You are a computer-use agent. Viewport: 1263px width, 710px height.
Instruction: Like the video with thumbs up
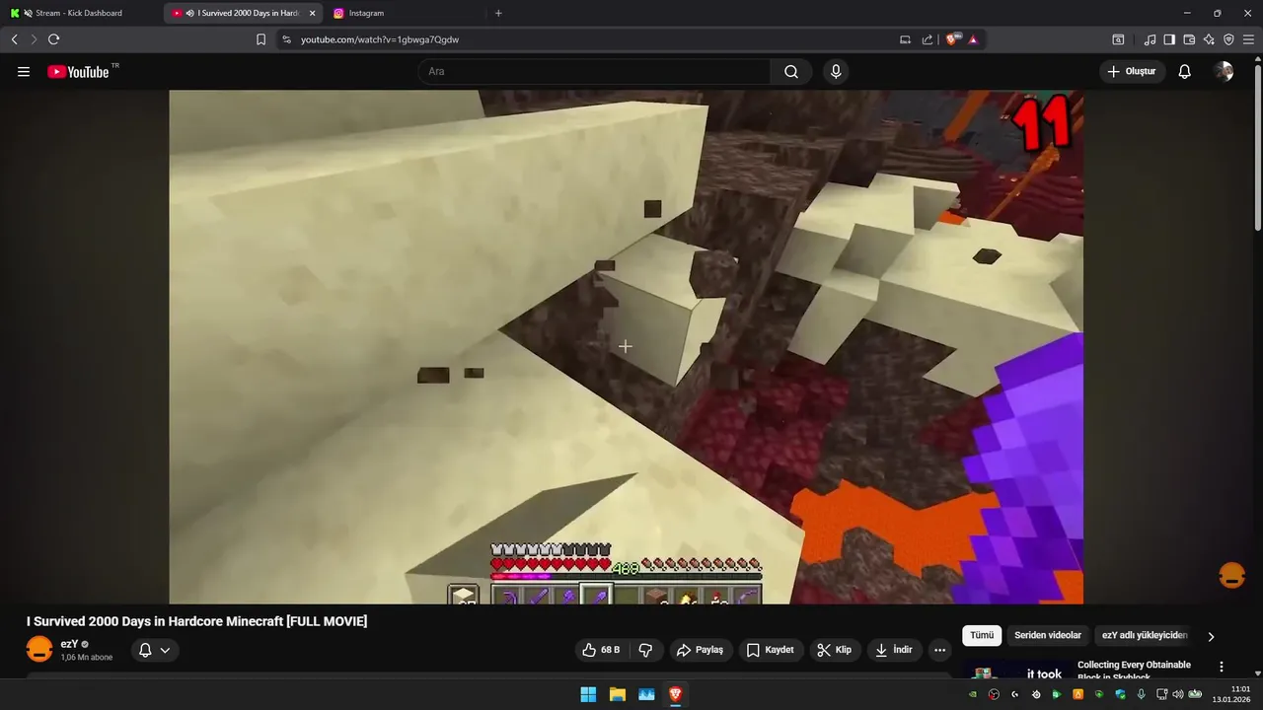(x=600, y=650)
